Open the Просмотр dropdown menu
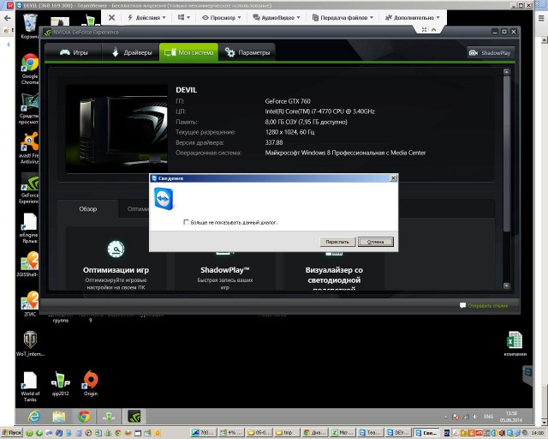This screenshot has height=439, width=548. pyautogui.click(x=222, y=17)
